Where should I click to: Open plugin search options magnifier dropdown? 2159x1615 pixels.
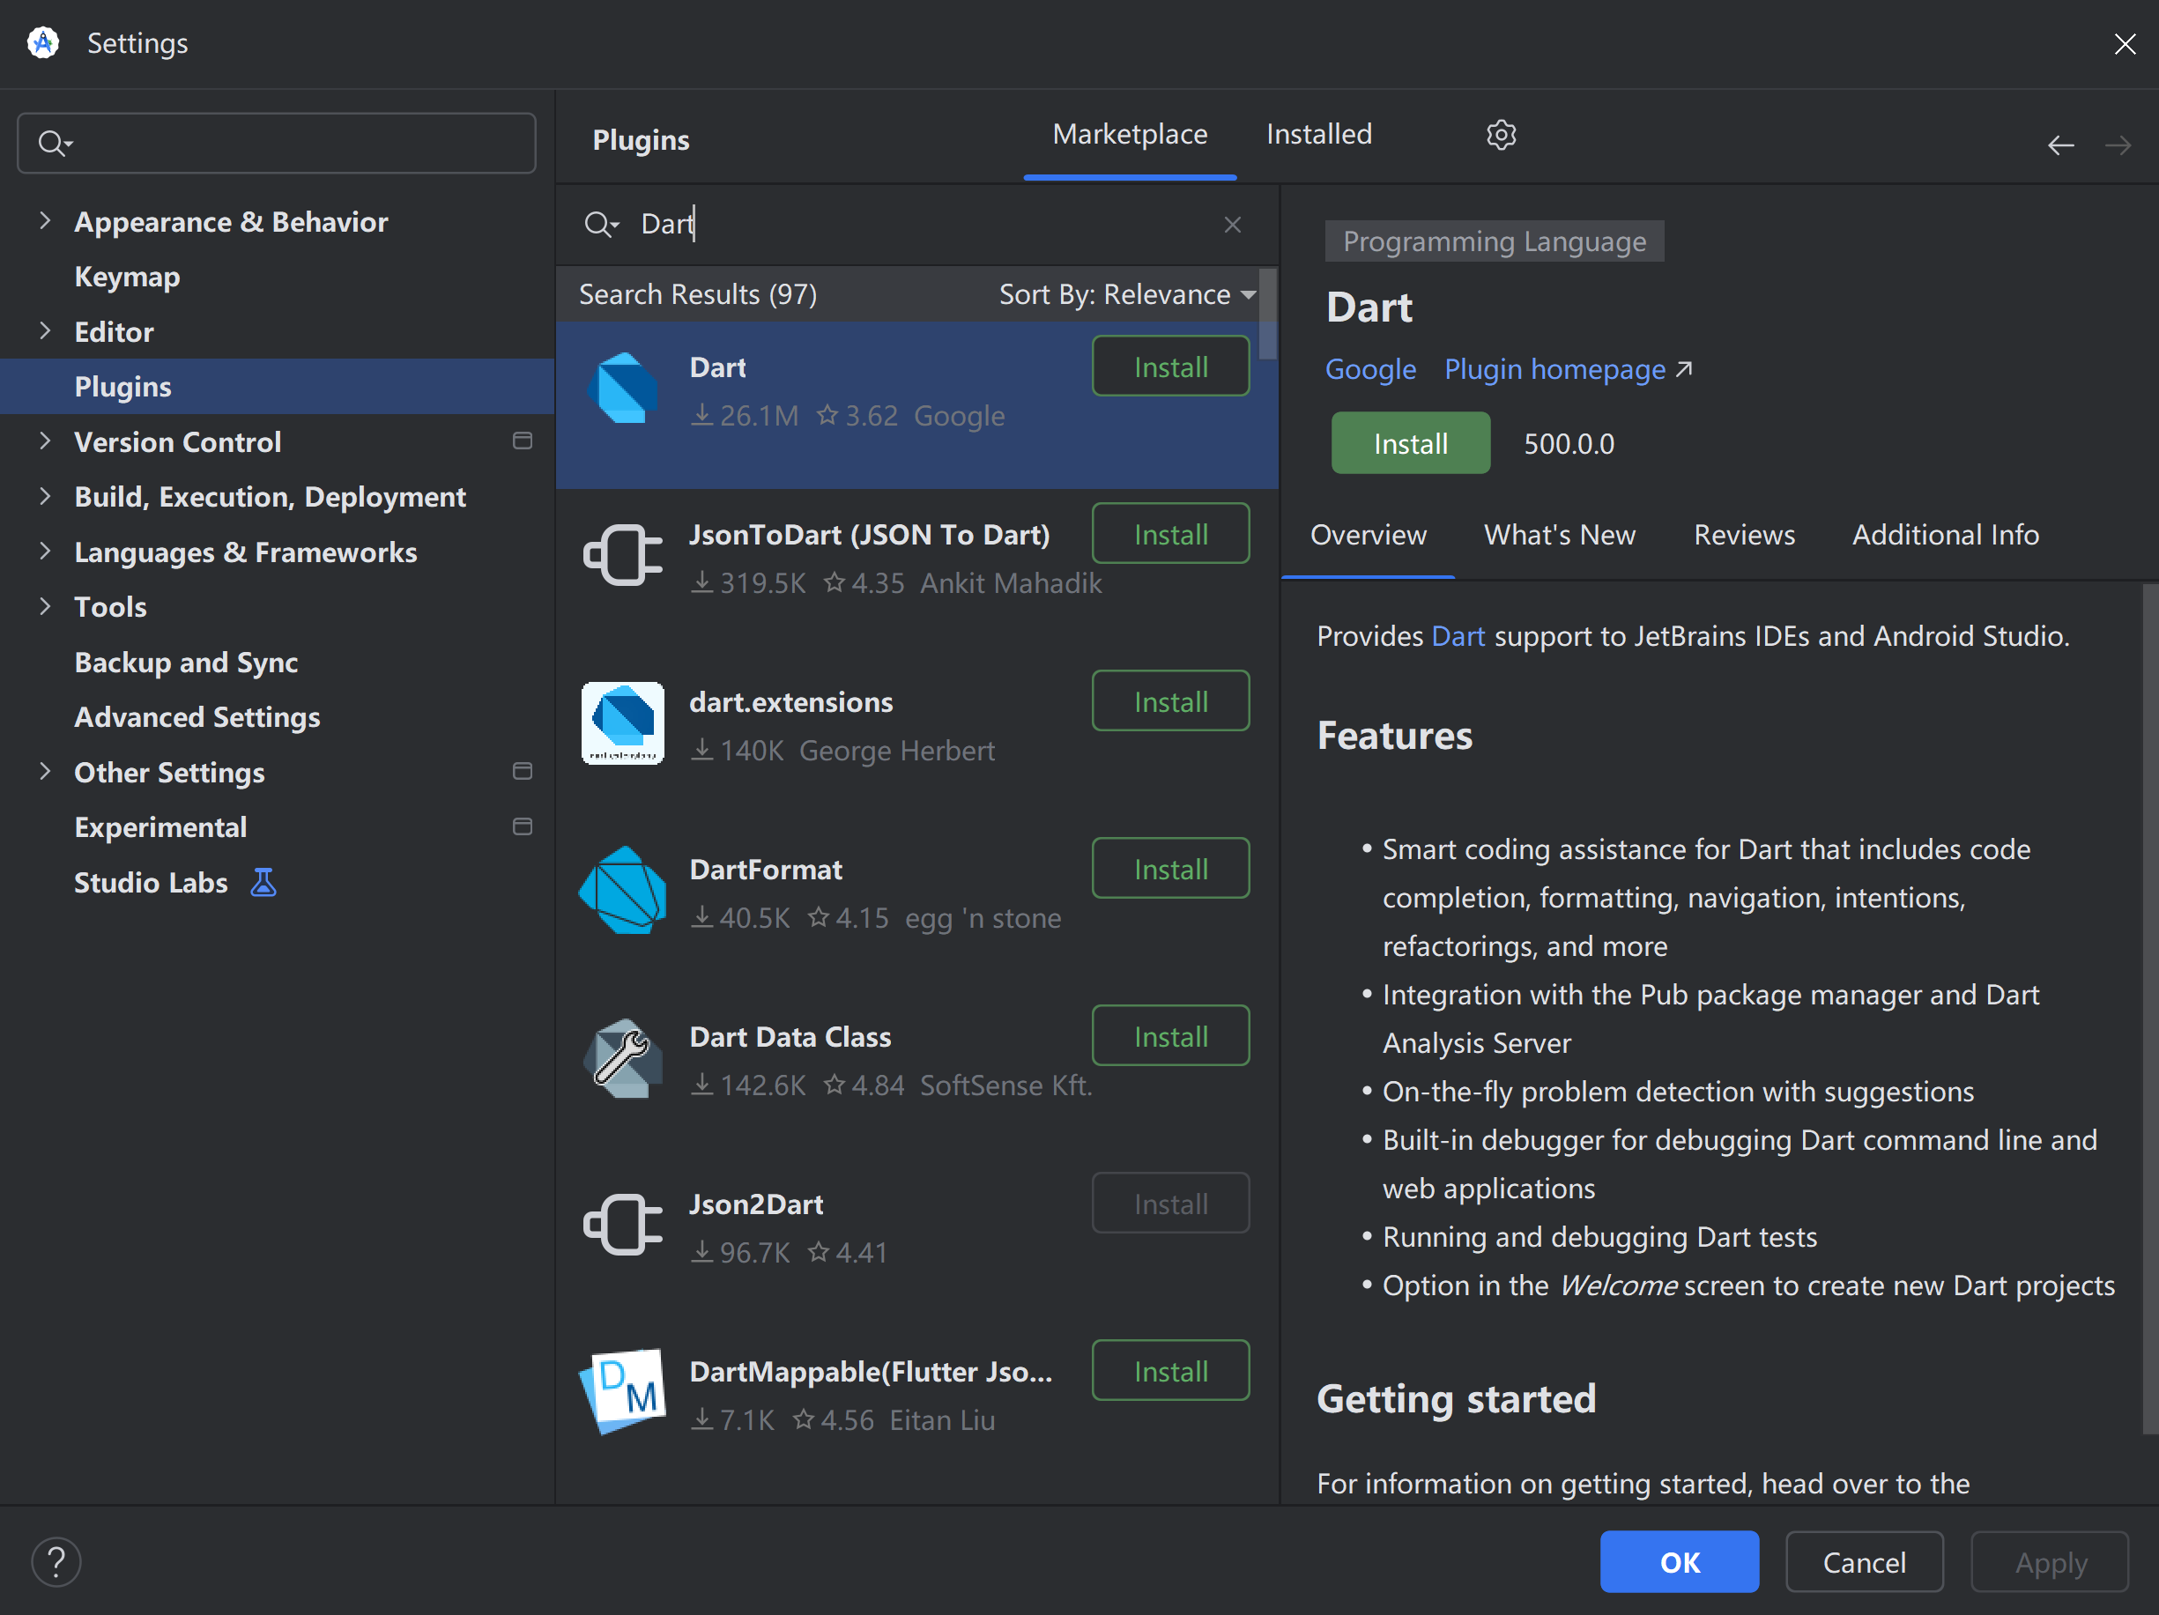click(601, 225)
